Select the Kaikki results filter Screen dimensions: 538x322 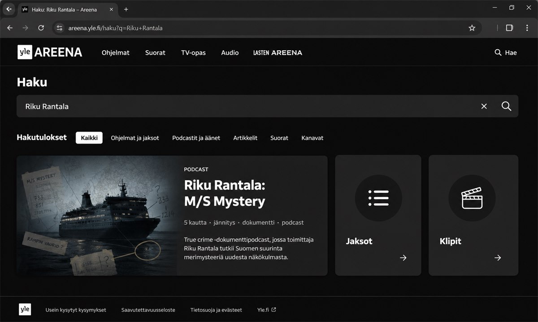tap(89, 138)
